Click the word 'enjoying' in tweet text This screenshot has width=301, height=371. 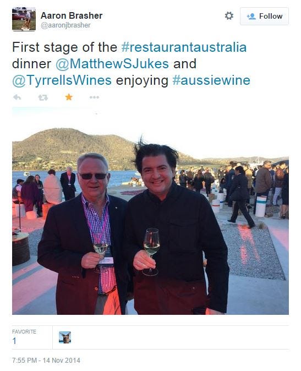click(x=142, y=81)
